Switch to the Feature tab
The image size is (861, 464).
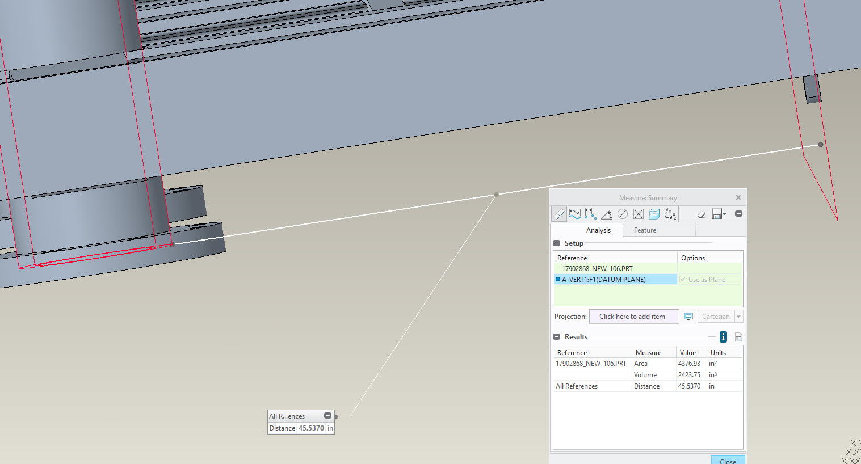[645, 230]
